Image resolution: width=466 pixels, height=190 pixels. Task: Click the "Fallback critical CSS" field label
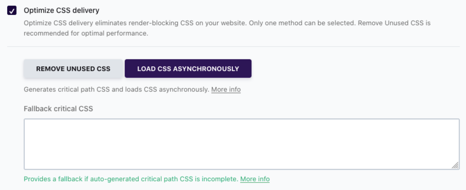pyautogui.click(x=58, y=109)
